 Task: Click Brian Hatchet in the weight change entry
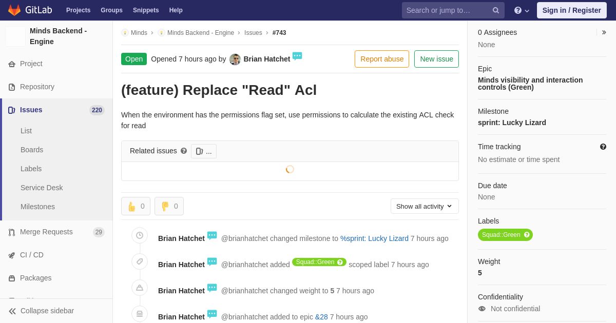pos(181,291)
